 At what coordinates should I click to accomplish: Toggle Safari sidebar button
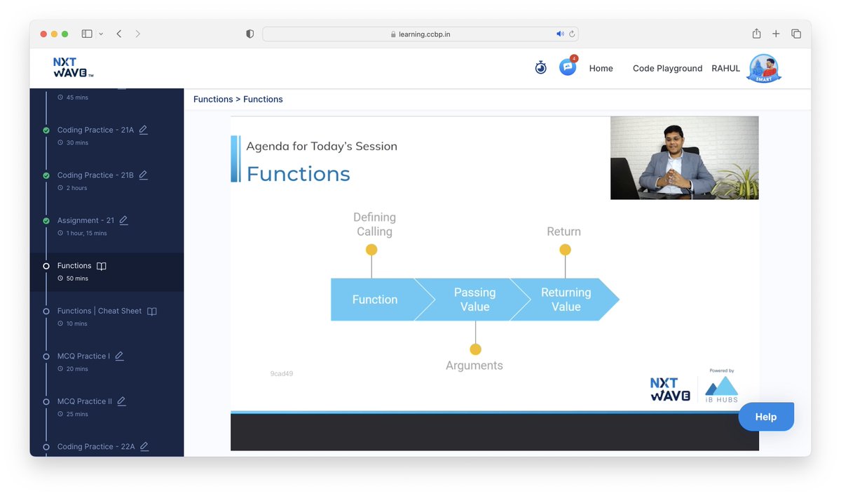[x=87, y=34]
